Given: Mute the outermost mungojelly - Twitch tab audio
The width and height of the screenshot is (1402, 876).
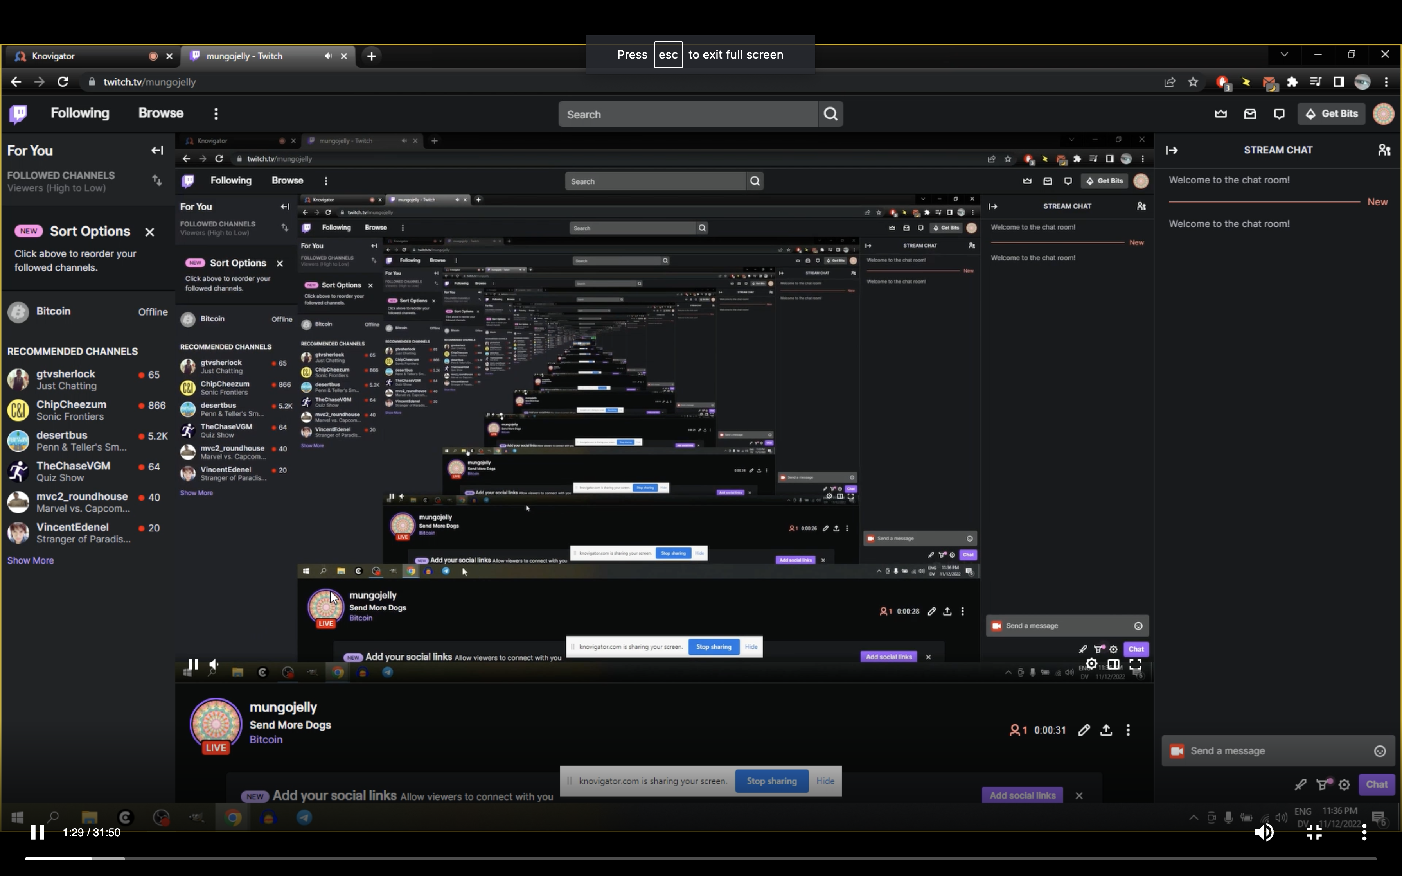Looking at the screenshot, I should click(328, 56).
